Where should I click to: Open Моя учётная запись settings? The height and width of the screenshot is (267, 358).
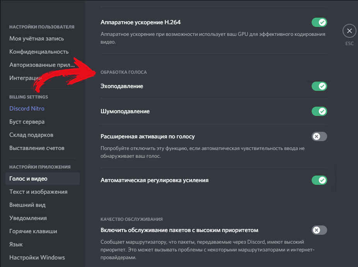click(x=36, y=38)
